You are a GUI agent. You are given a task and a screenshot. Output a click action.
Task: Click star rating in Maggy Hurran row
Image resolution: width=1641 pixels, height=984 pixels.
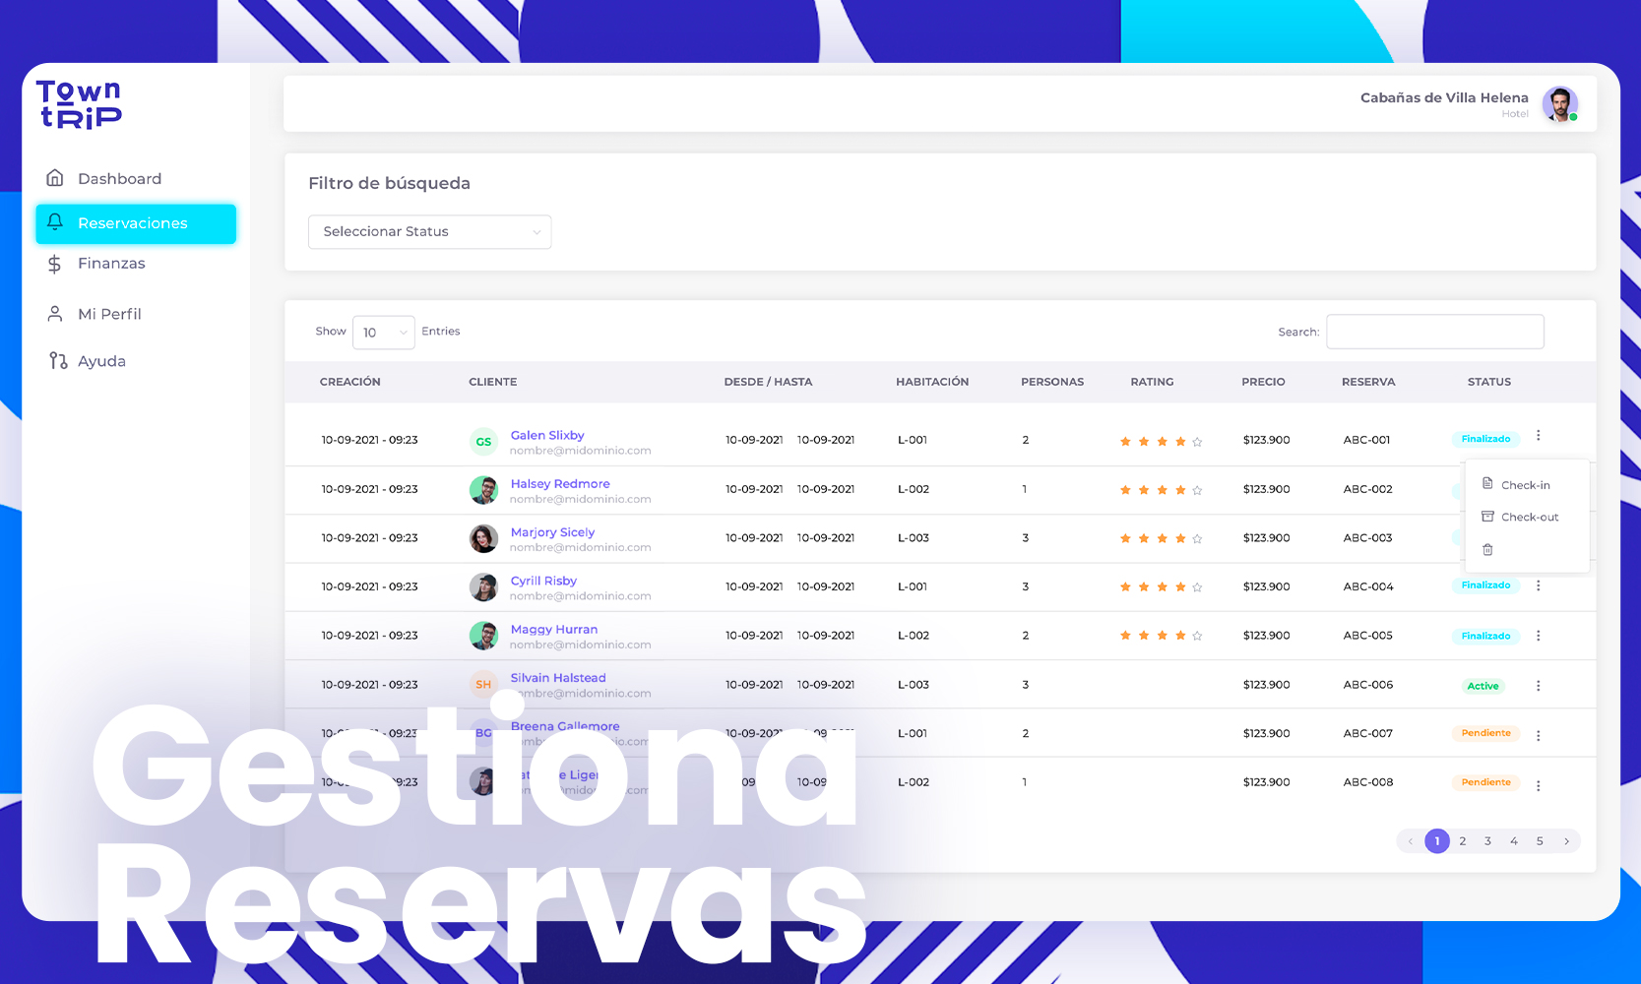(1162, 636)
